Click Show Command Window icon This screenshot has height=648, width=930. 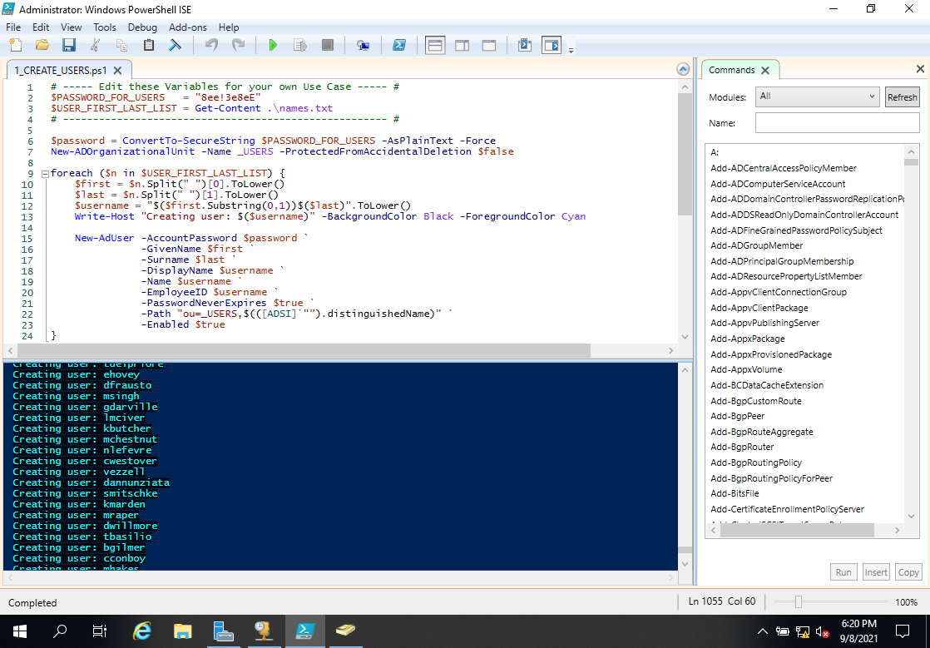click(x=525, y=45)
